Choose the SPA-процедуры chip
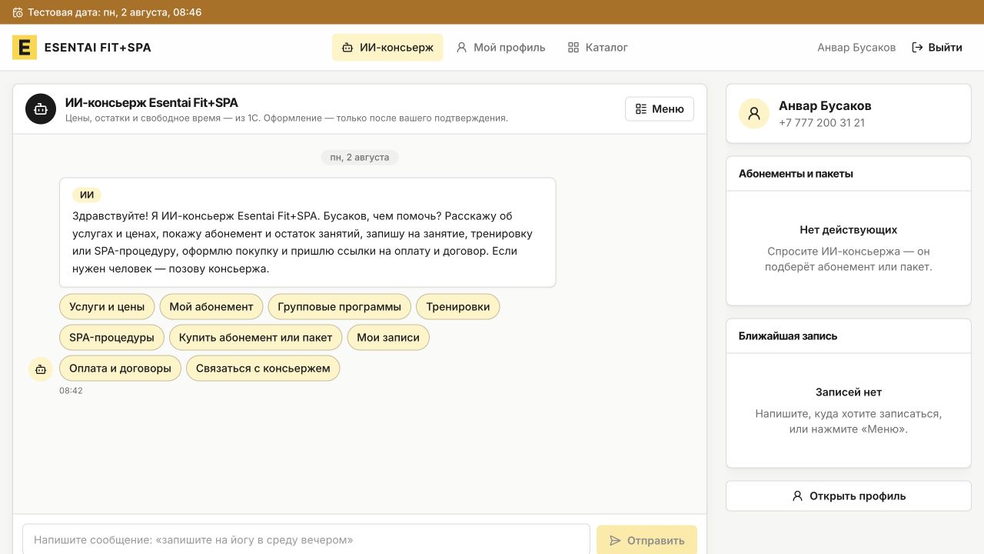Screen dimensions: 984x554 point(111,337)
